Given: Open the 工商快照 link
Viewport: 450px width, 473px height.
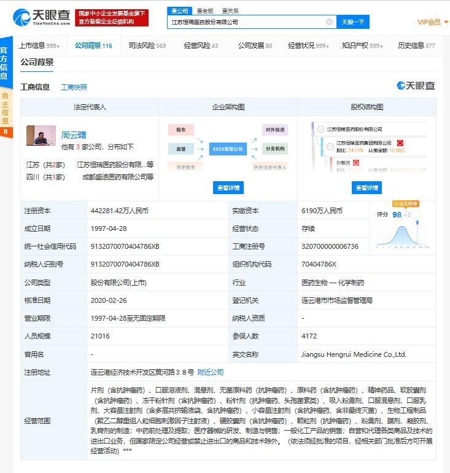Looking at the screenshot, I should click(x=74, y=87).
